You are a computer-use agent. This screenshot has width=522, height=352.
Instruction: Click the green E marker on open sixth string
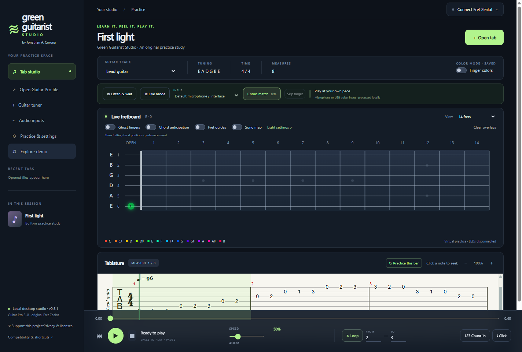131,206
